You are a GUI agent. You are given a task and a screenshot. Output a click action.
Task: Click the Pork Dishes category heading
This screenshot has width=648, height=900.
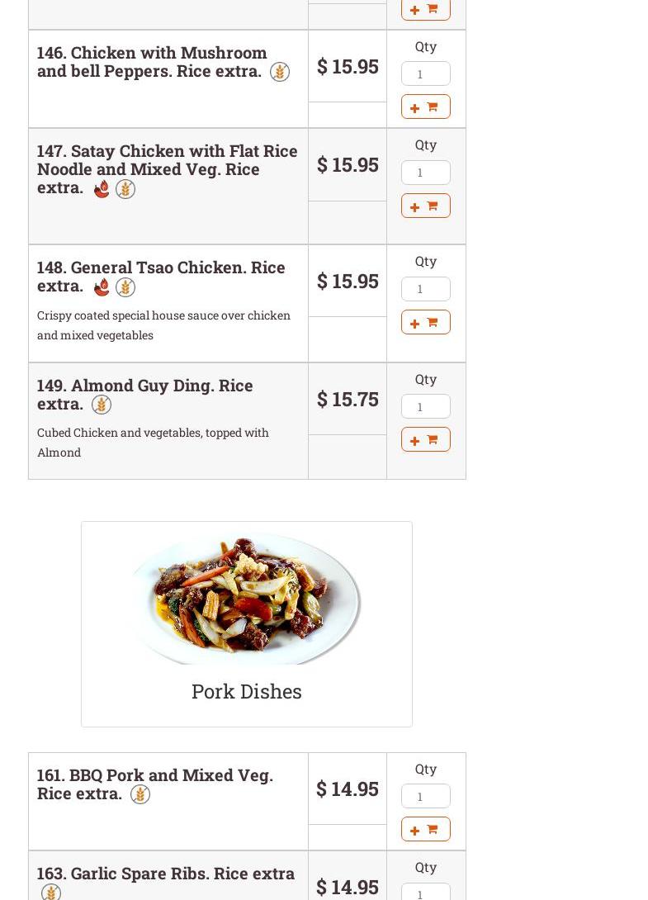click(246, 691)
